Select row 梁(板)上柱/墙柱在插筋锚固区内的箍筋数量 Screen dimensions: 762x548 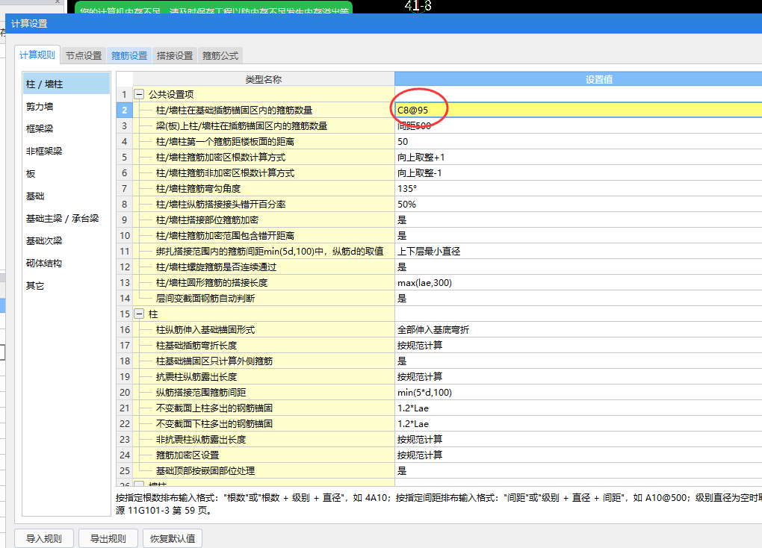pos(264,126)
